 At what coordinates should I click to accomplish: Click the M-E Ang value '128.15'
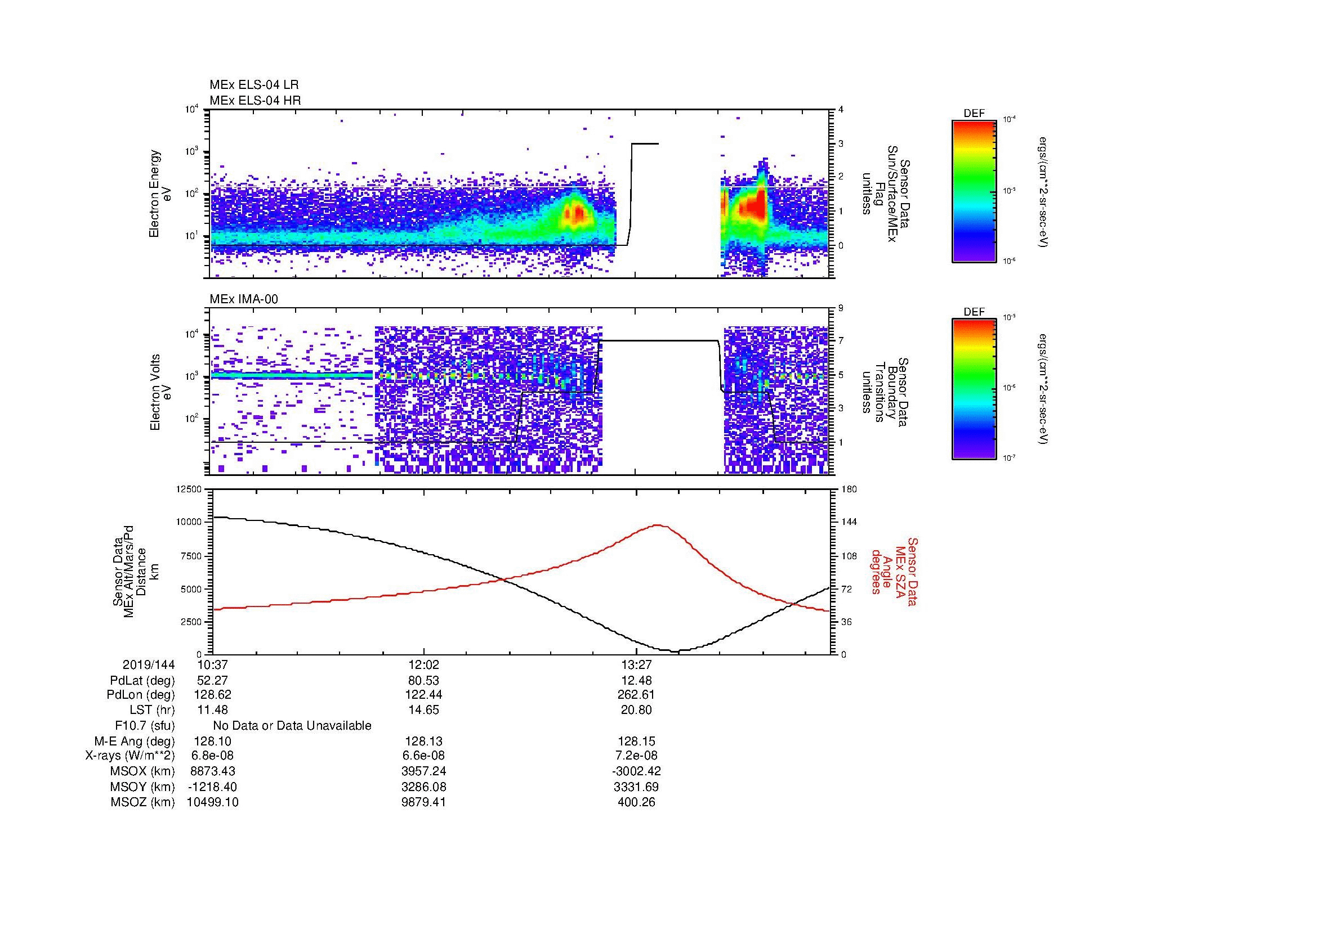(x=637, y=741)
